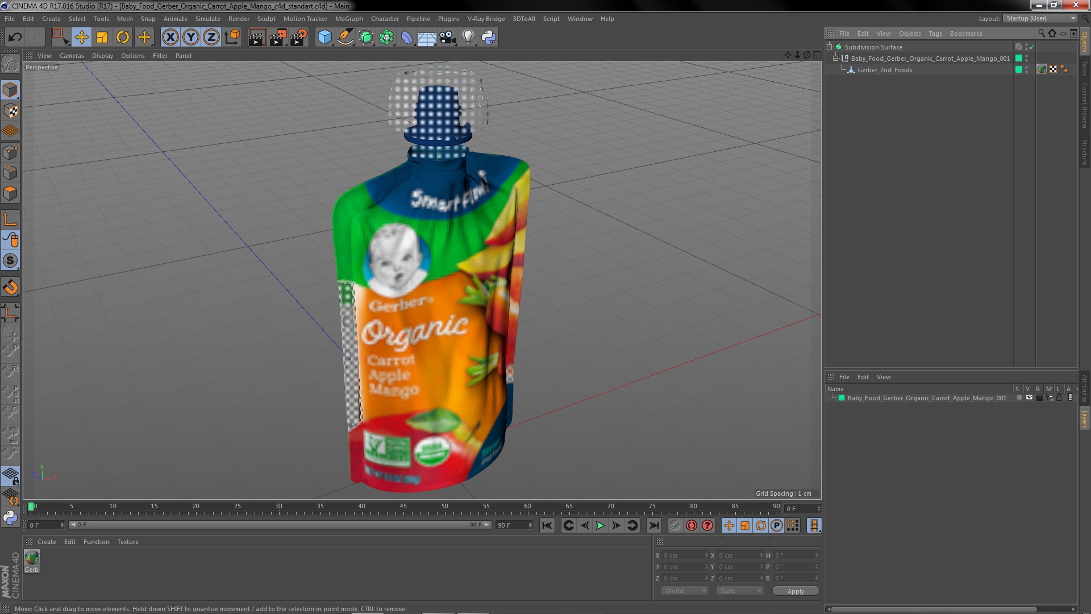Open Material Manager Texture menu
The image size is (1091, 614).
coord(128,542)
